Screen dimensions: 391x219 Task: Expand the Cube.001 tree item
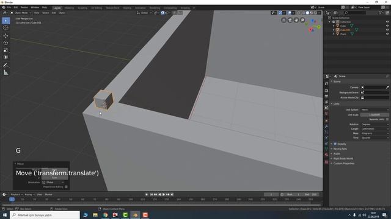point(334,30)
